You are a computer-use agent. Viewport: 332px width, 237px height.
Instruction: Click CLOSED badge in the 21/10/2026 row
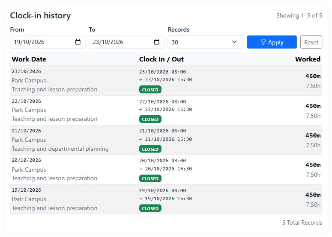[150, 149]
